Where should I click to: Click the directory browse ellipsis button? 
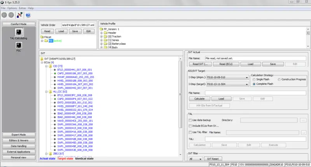[x=303, y=120]
